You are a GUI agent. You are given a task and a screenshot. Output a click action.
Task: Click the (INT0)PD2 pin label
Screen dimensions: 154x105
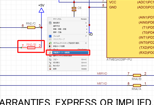pos(146,43)
